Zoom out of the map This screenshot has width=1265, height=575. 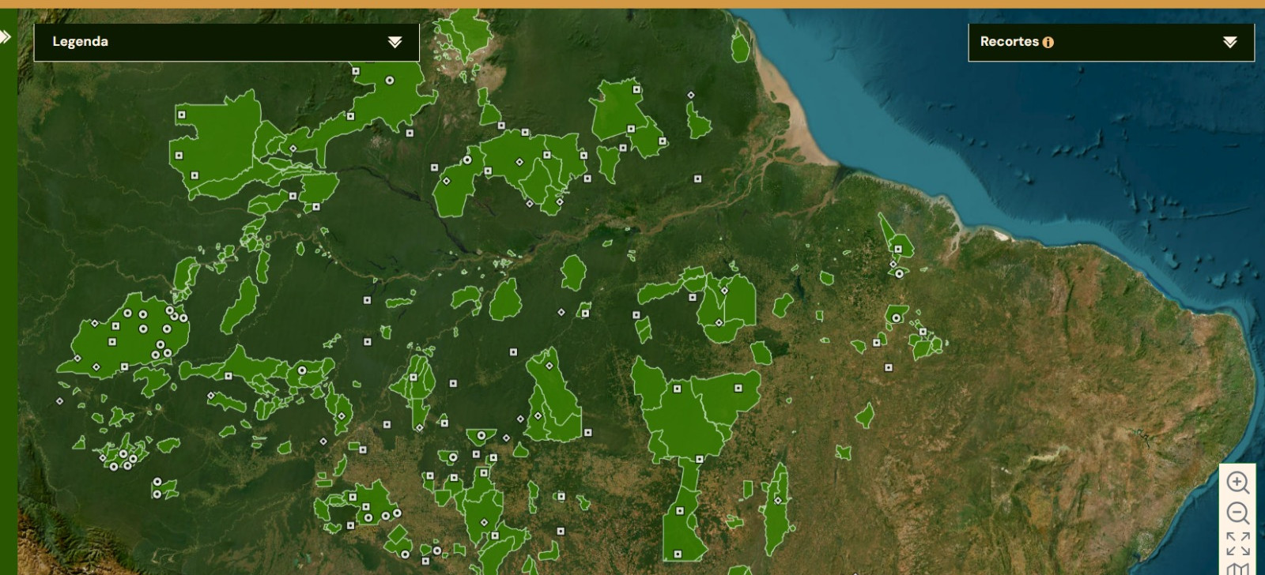click(x=1237, y=513)
